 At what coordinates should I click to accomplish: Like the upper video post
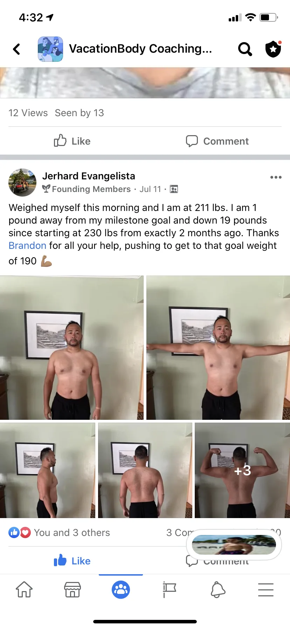click(x=72, y=141)
